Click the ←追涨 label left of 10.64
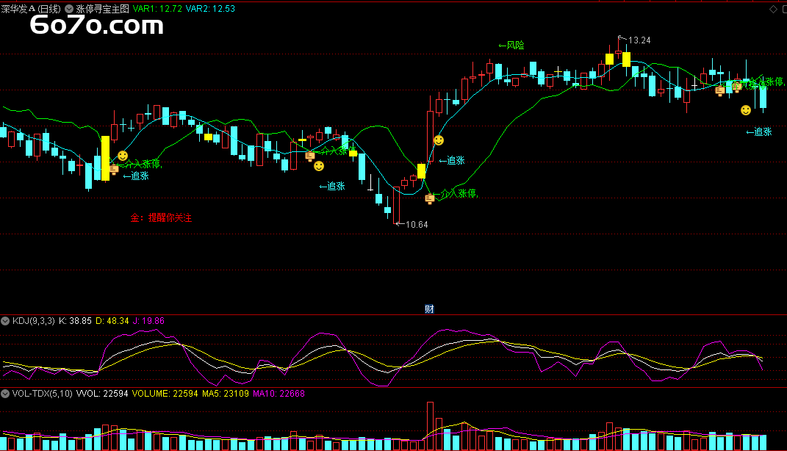The width and height of the screenshot is (787, 451). pyautogui.click(x=332, y=187)
